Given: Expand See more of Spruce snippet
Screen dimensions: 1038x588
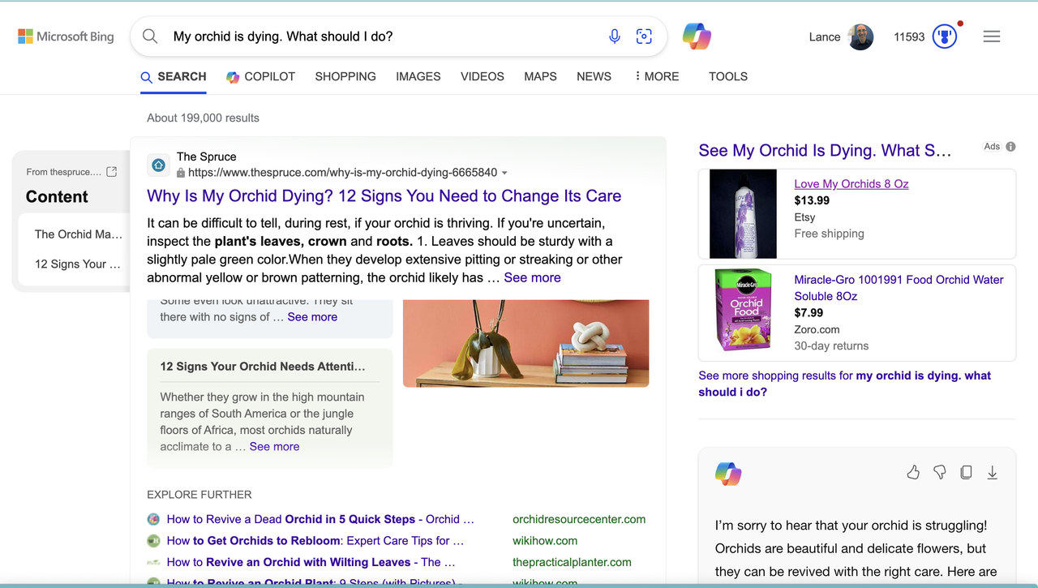Looking at the screenshot, I should click(532, 277).
